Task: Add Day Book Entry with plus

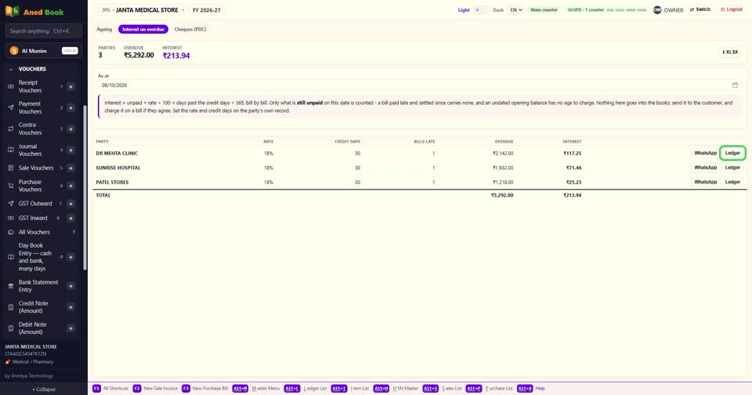Action: pos(70,257)
